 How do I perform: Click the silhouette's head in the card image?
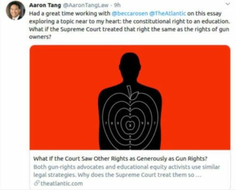130,65
